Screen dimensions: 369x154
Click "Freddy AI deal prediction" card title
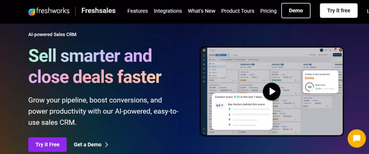[x=317, y=74]
